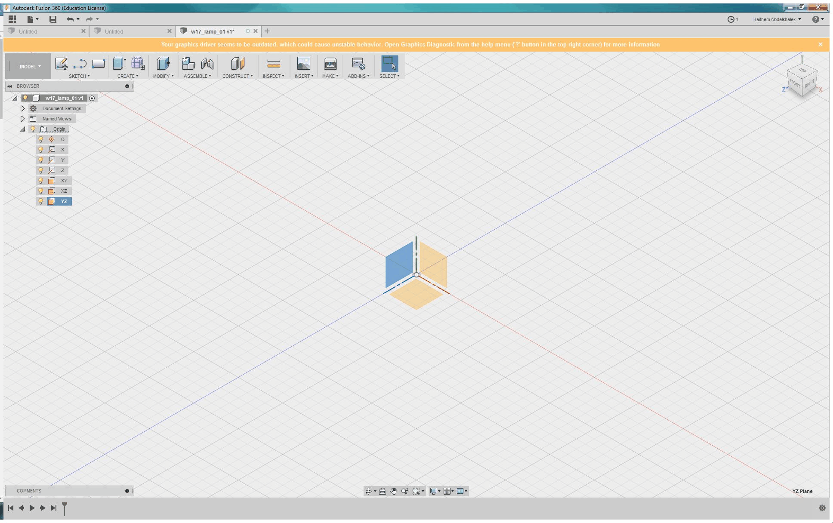The height and width of the screenshot is (523, 833).
Task: Toggle visibility bulb of XZ plane
Action: (x=41, y=191)
